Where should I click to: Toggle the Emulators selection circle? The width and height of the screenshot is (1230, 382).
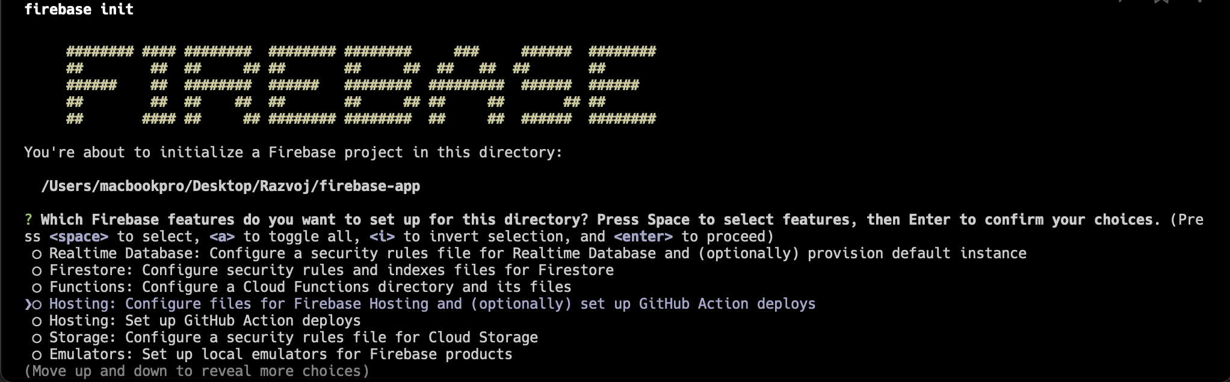pyautogui.click(x=37, y=355)
